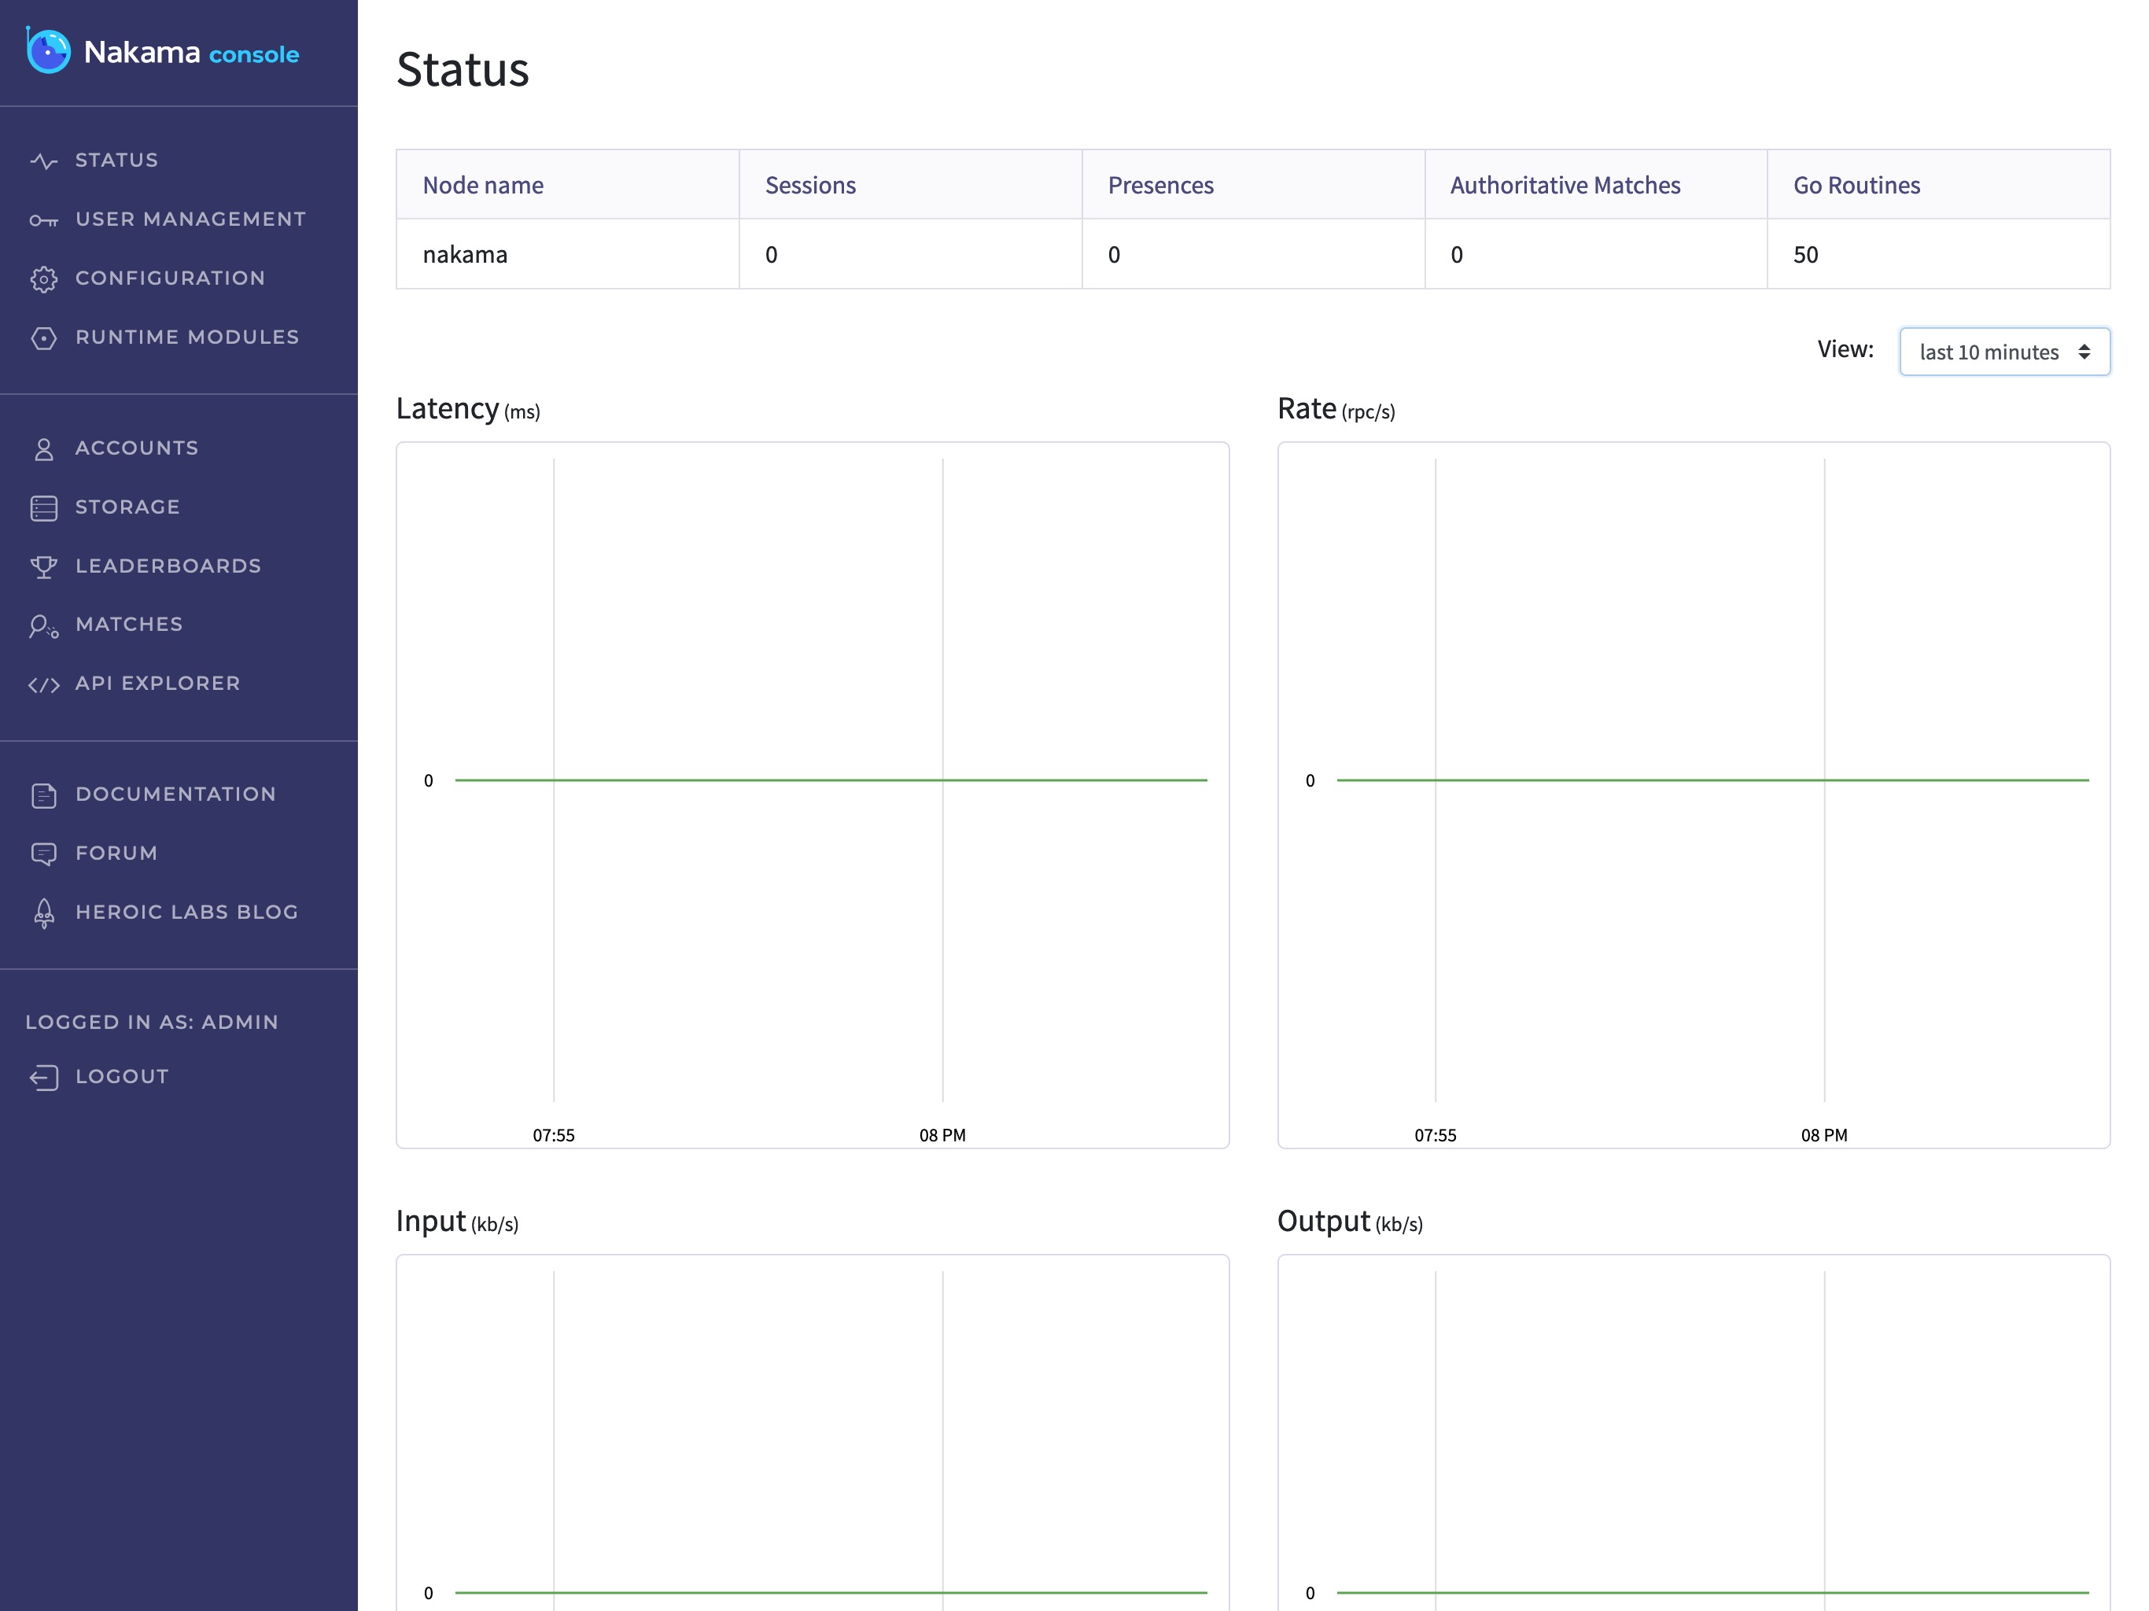Open the View time range dropdown
The height and width of the screenshot is (1611, 2149).
[x=2003, y=352]
